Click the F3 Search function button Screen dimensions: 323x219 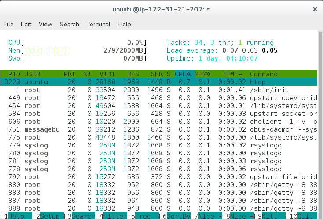(80, 216)
